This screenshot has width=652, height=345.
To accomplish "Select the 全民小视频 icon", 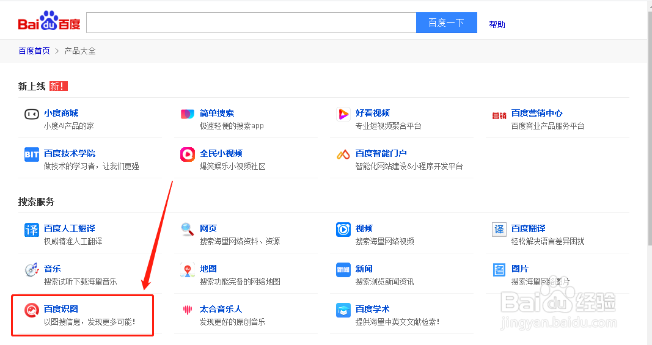I will pos(188,154).
